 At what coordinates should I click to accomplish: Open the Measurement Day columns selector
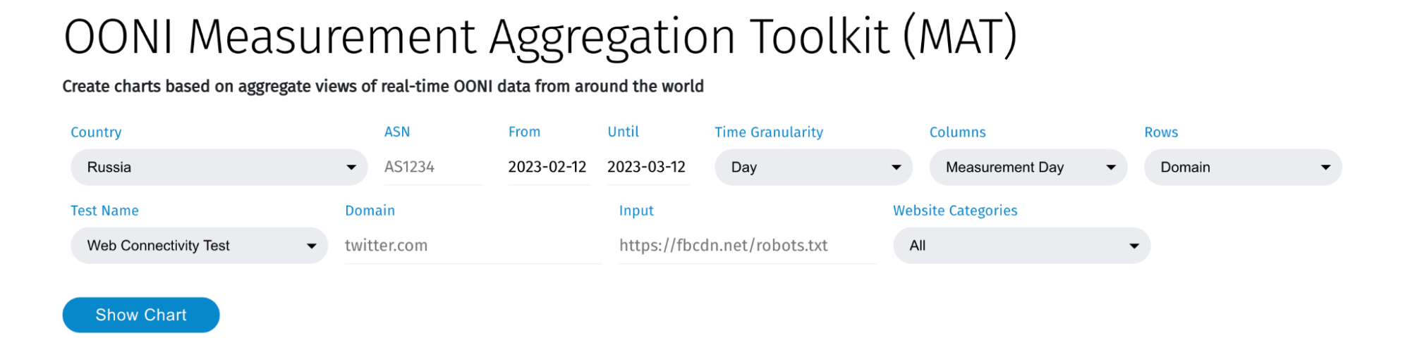(x=1016, y=168)
